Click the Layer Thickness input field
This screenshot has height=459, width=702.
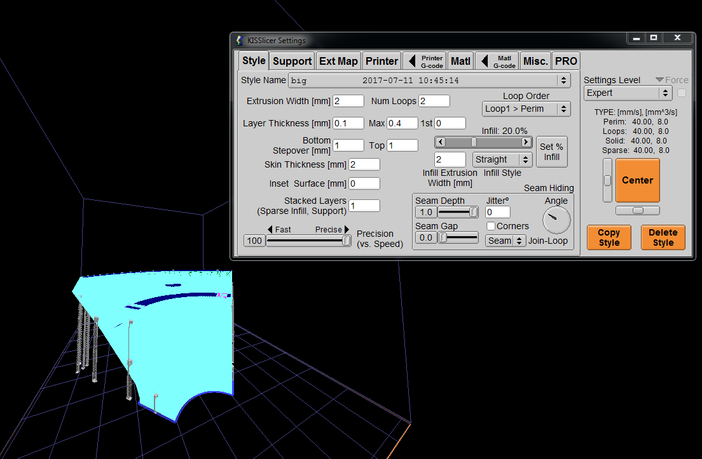click(x=348, y=123)
